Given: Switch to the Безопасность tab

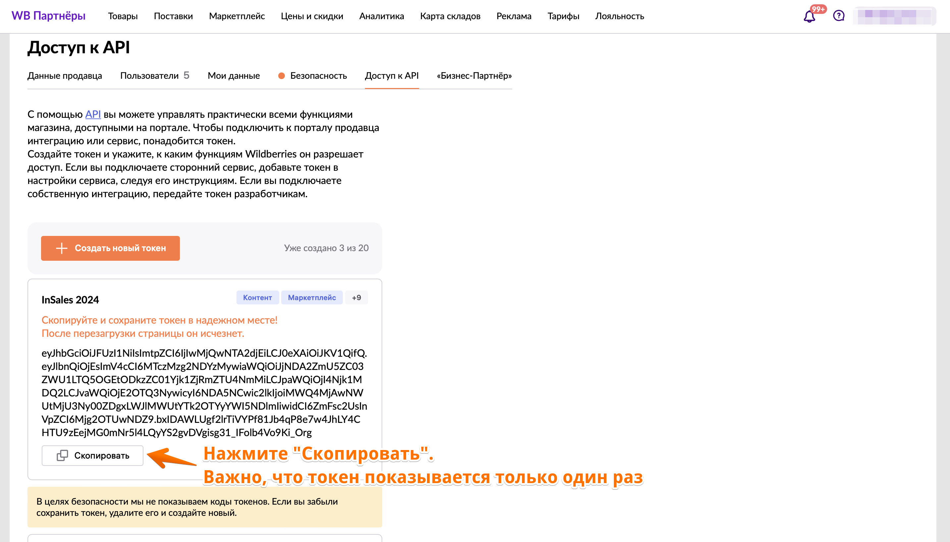Looking at the screenshot, I should 318,75.
